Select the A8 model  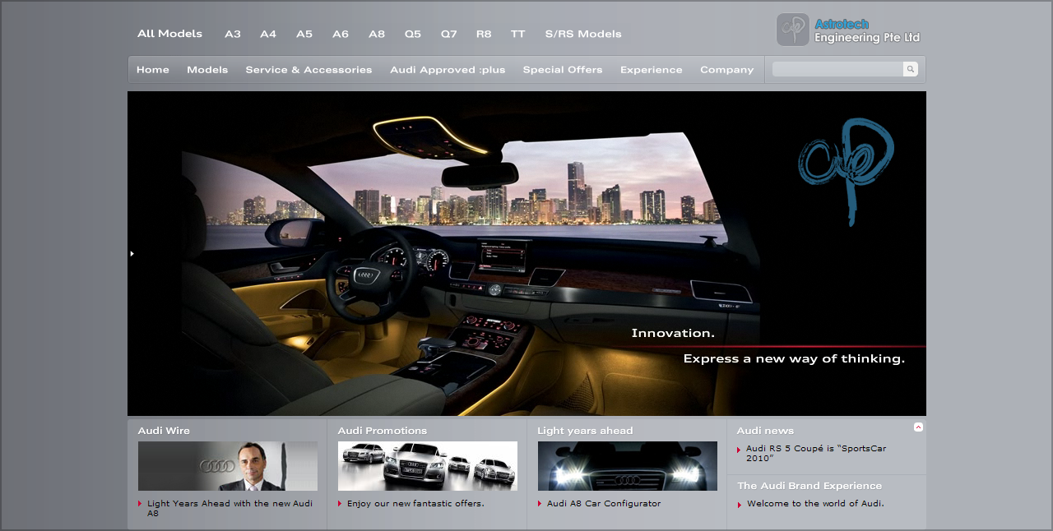coord(377,34)
